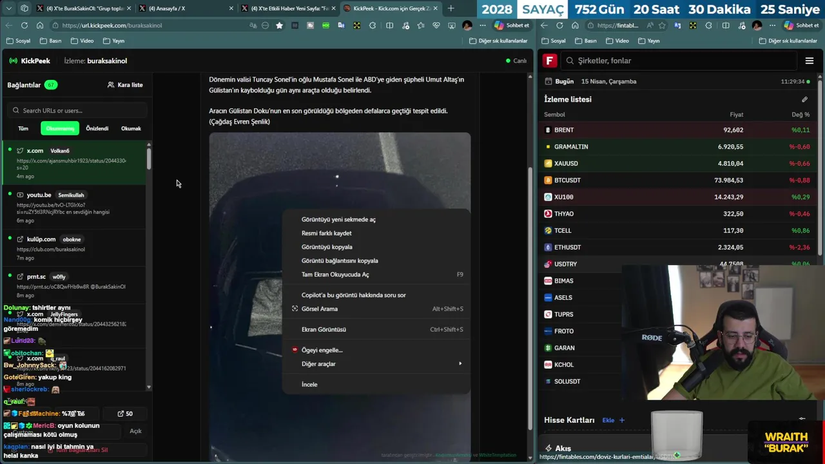Choose 'Resmi farklı kaydet' from context menu
Viewport: 825px width, 464px height.
click(x=376, y=233)
